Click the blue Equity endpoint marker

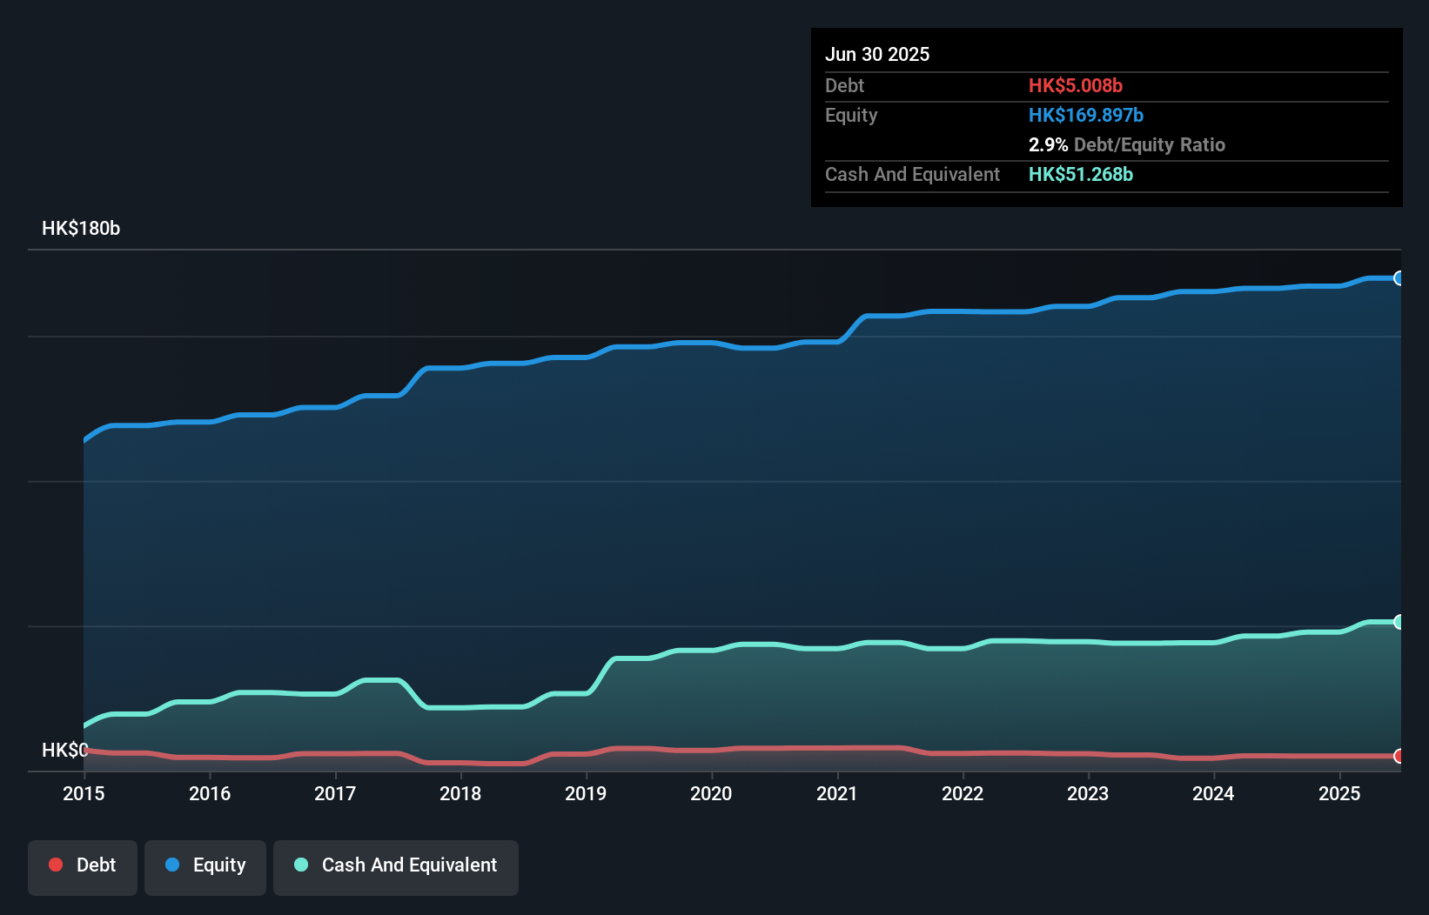point(1399,278)
